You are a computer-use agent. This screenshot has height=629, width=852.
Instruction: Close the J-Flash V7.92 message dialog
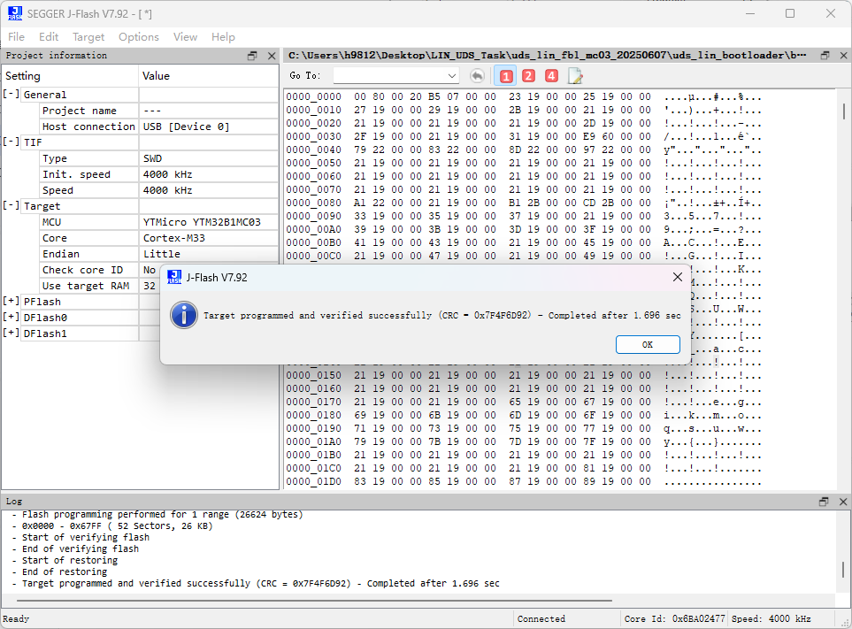tap(678, 277)
